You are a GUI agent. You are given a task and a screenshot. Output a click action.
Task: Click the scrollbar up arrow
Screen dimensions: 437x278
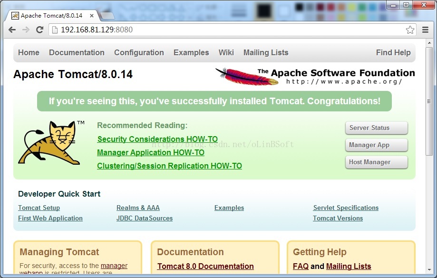pos(429,43)
